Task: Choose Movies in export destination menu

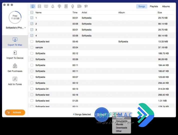Action: point(121,124)
